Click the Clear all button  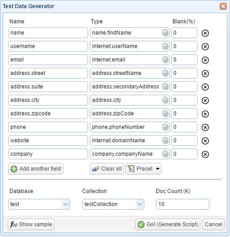click(107, 169)
